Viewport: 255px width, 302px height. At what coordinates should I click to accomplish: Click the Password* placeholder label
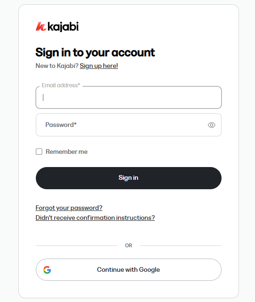pyautogui.click(x=61, y=125)
